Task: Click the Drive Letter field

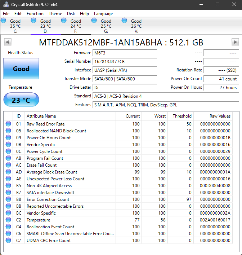Action: [x=125, y=88]
